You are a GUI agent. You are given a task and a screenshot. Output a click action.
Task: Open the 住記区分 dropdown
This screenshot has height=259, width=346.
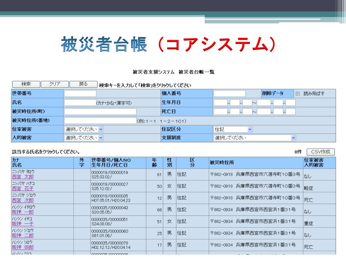tap(233, 129)
